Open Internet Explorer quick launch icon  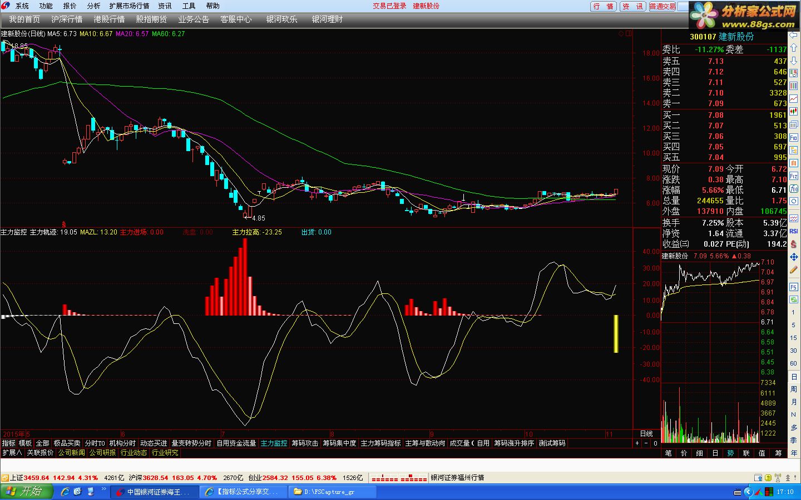coord(65,492)
